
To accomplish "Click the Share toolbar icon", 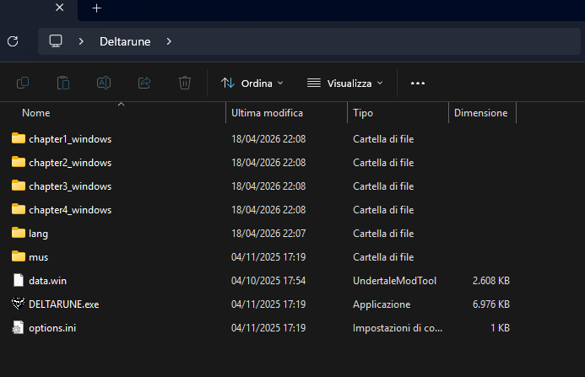I will click(144, 83).
